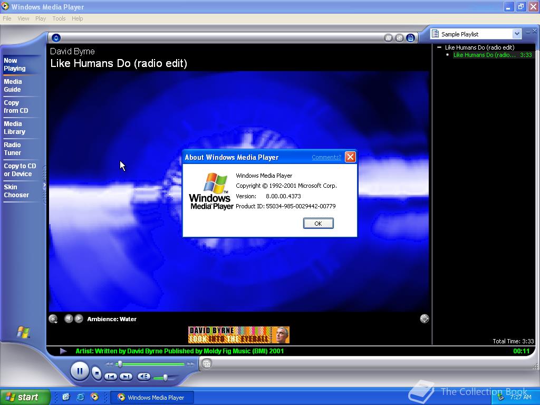The height and width of the screenshot is (405, 540).
Task: Open the Help menu
Action: click(77, 18)
